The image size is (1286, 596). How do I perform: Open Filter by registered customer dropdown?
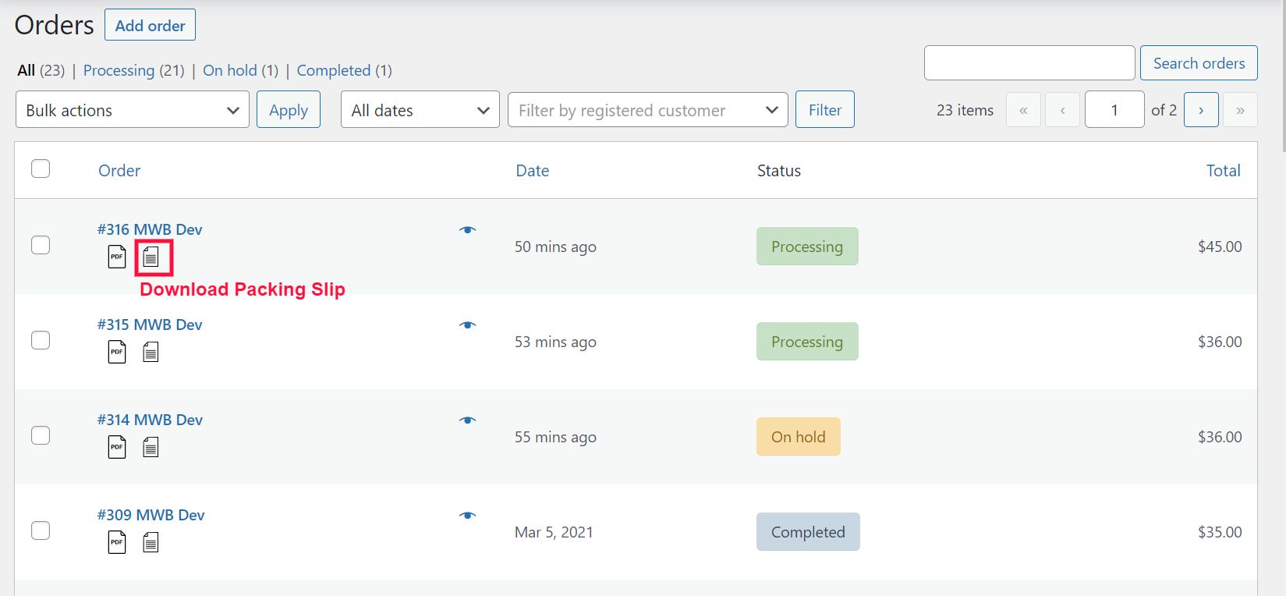click(x=647, y=110)
